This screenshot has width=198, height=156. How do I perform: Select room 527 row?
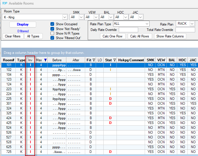tap(100, 137)
